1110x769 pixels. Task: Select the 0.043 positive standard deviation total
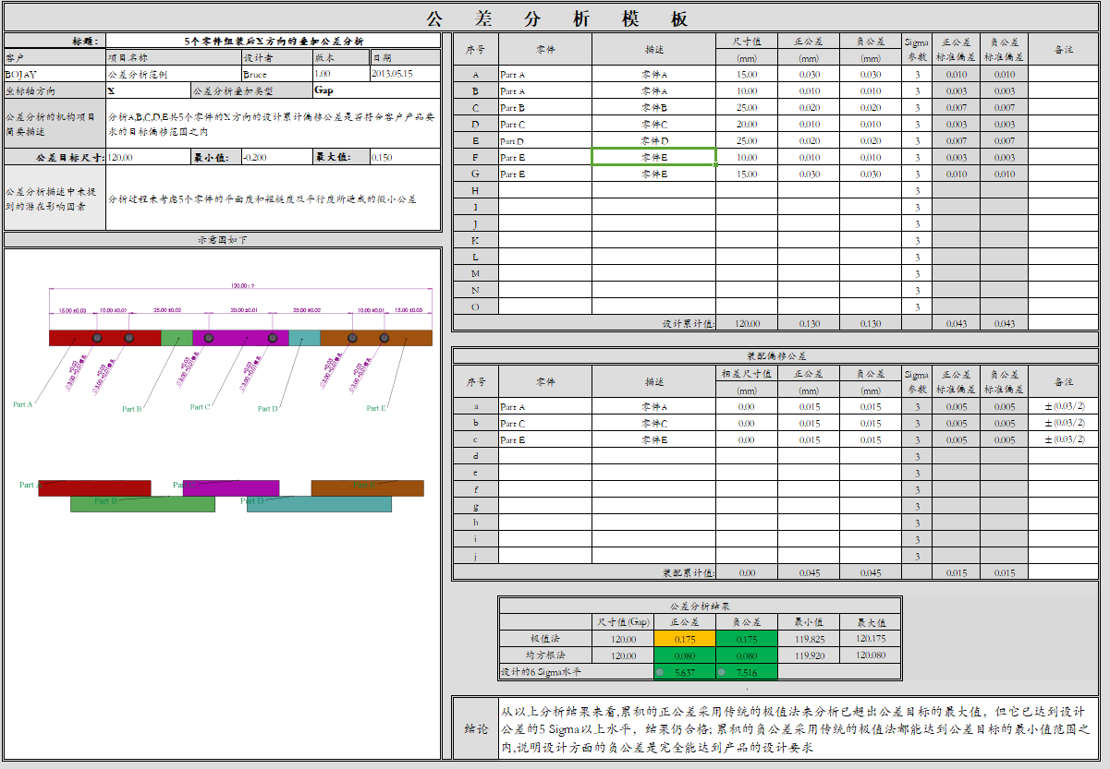pos(957,323)
